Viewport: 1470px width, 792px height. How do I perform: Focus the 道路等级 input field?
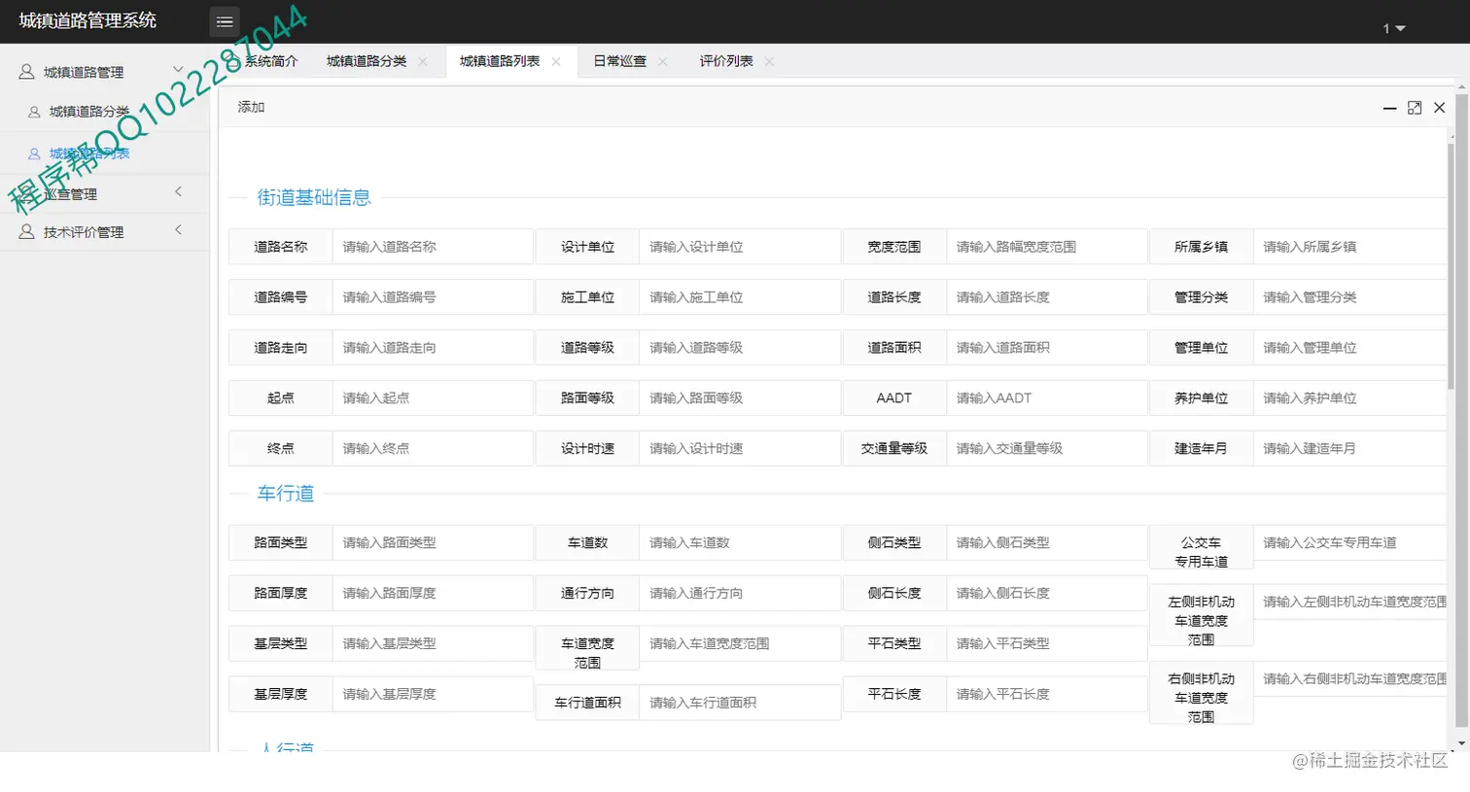point(740,348)
